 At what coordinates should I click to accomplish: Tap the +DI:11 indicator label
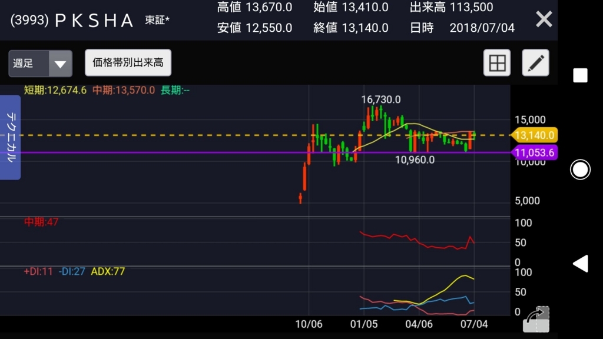[38, 271]
